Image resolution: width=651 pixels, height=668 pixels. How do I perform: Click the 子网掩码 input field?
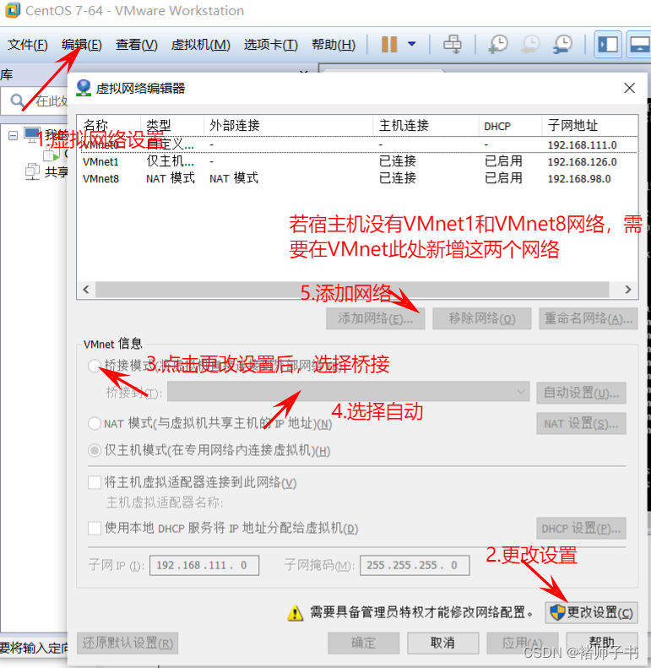tap(415, 565)
